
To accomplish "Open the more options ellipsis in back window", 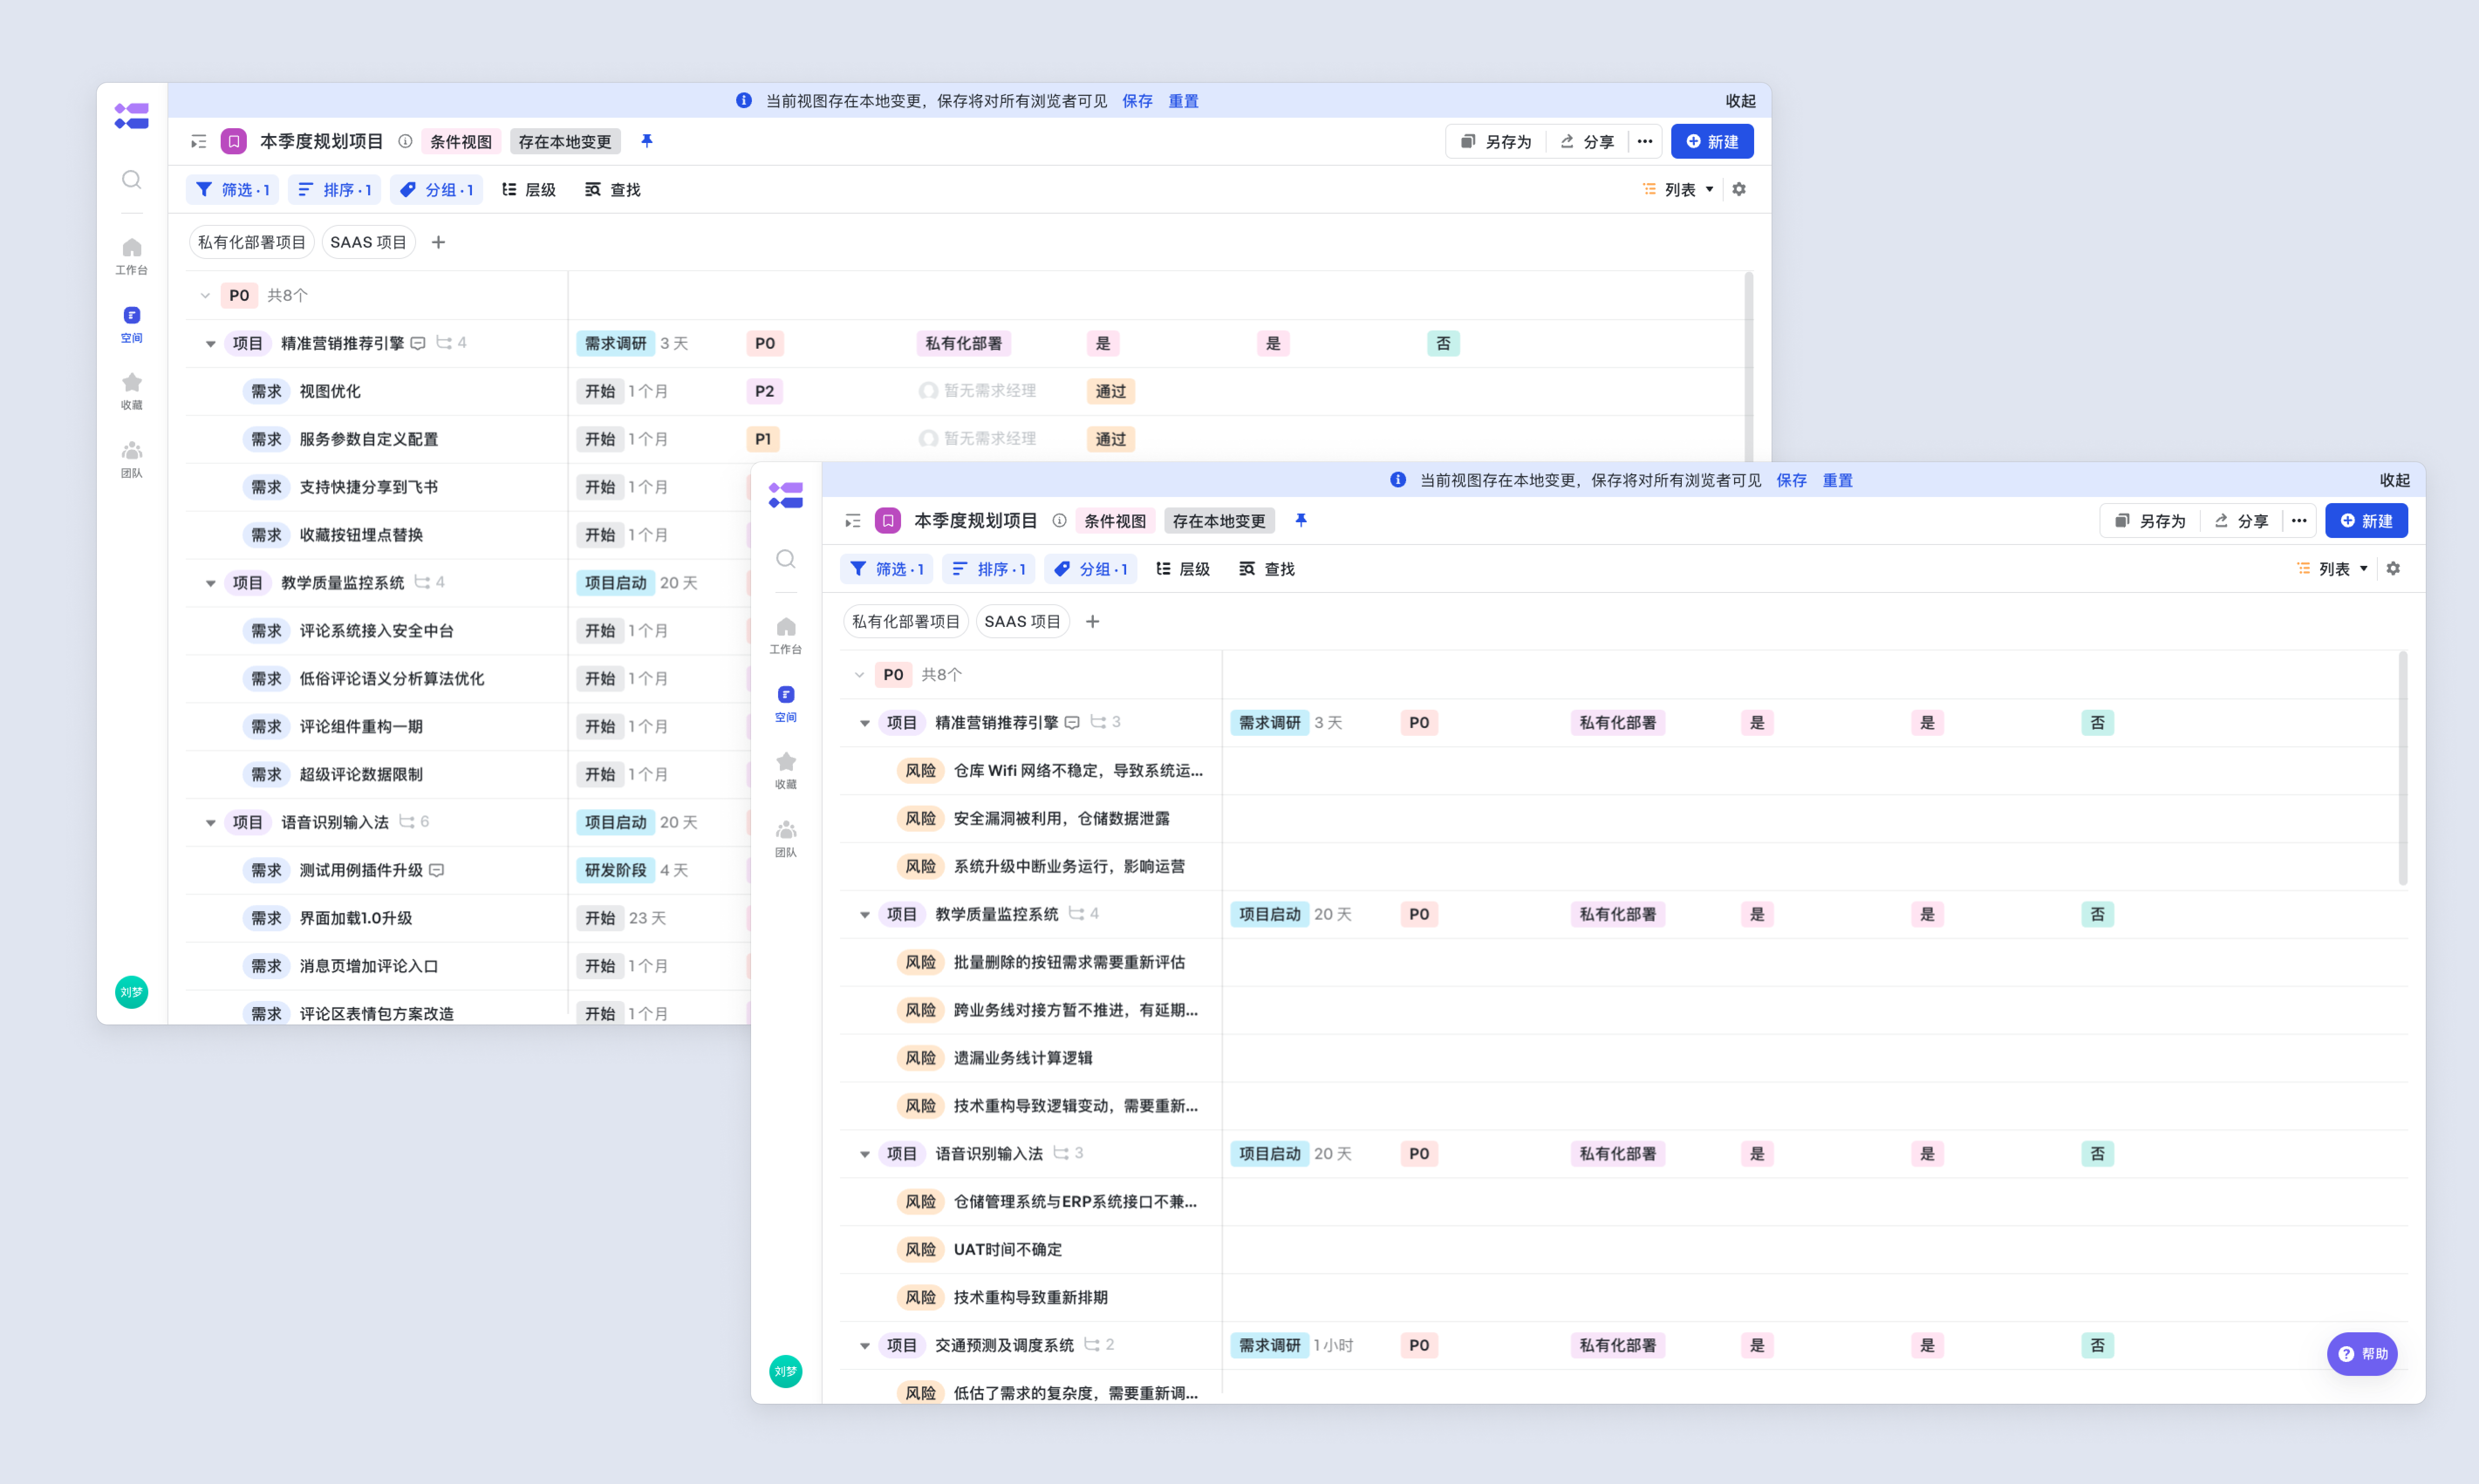I will pos(1645,141).
